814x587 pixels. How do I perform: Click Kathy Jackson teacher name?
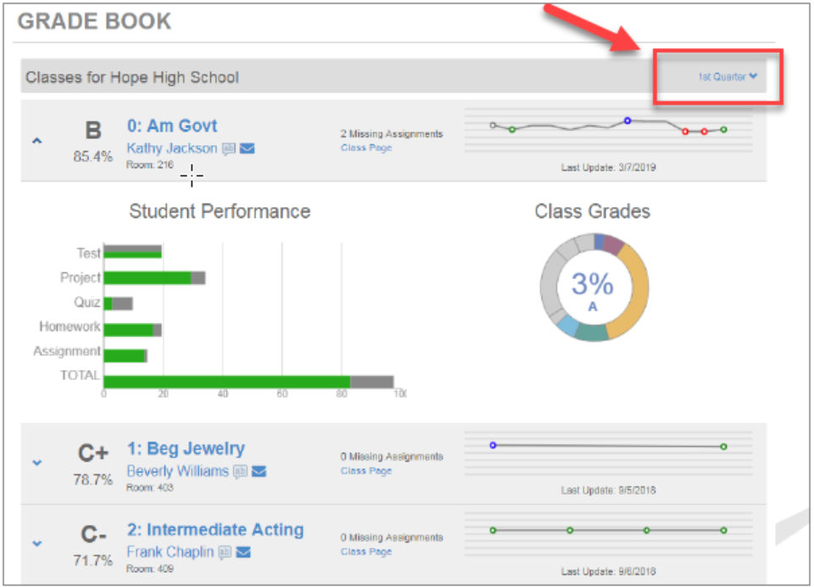[x=171, y=148]
